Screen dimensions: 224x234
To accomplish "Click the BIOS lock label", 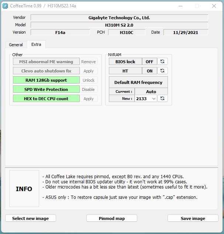I will pos(125,61).
